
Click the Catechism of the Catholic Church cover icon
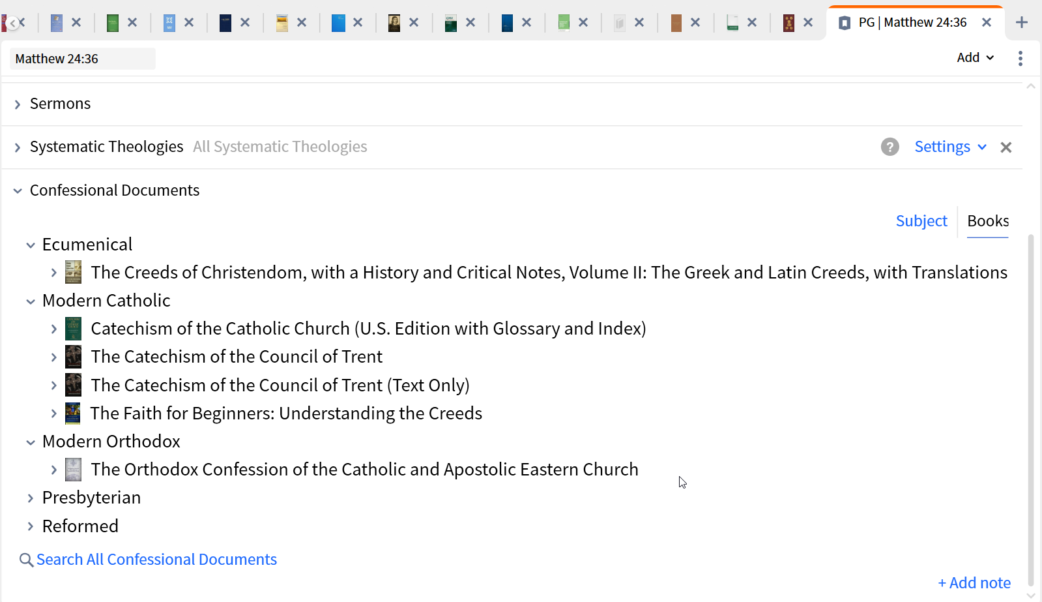(x=74, y=329)
